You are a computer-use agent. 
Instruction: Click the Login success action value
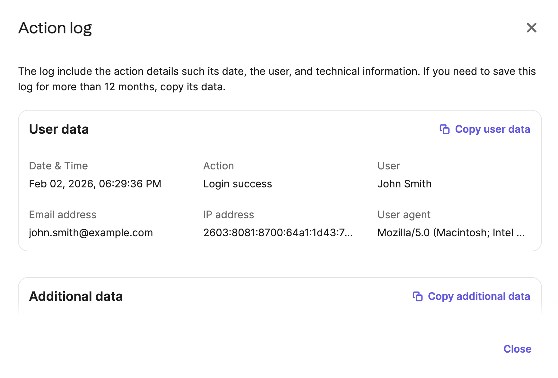tap(238, 184)
